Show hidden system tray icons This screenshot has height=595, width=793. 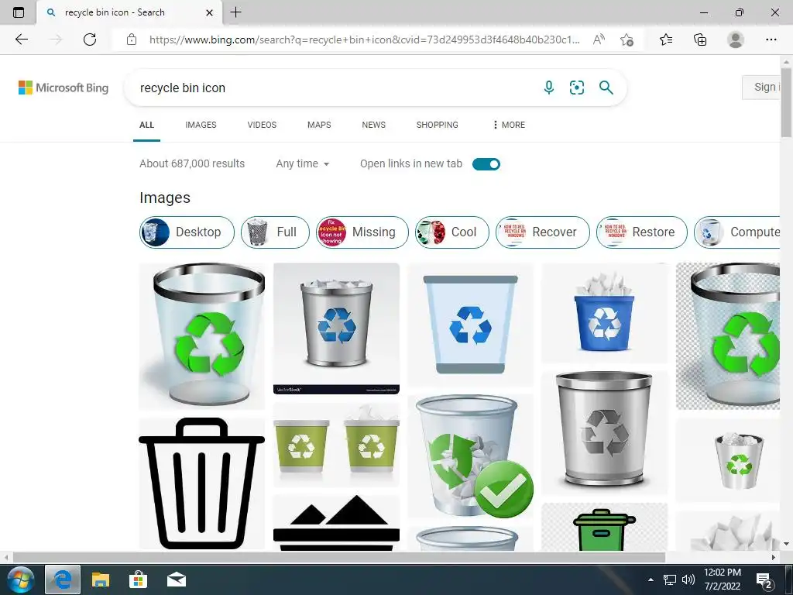(x=651, y=580)
